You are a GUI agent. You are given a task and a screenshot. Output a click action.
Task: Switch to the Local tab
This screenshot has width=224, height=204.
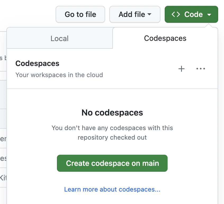point(59,38)
